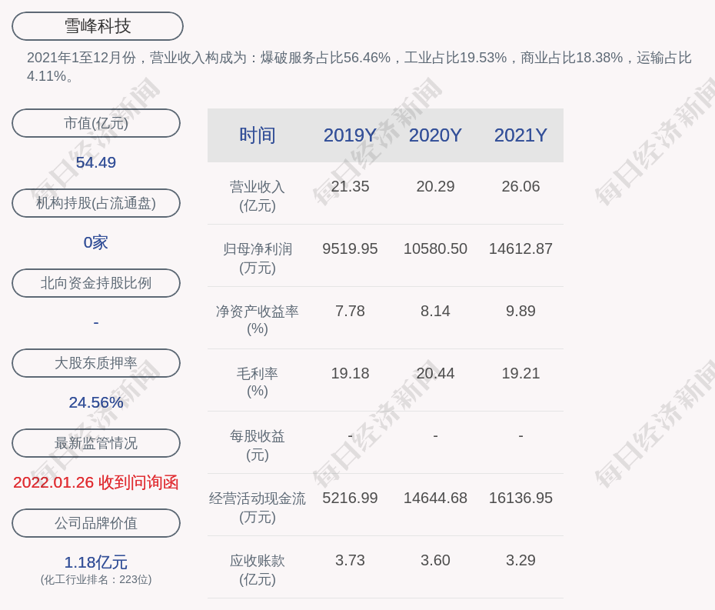This screenshot has width=715, height=610.
Task: Select revenue value 26.06
Action: tap(520, 187)
